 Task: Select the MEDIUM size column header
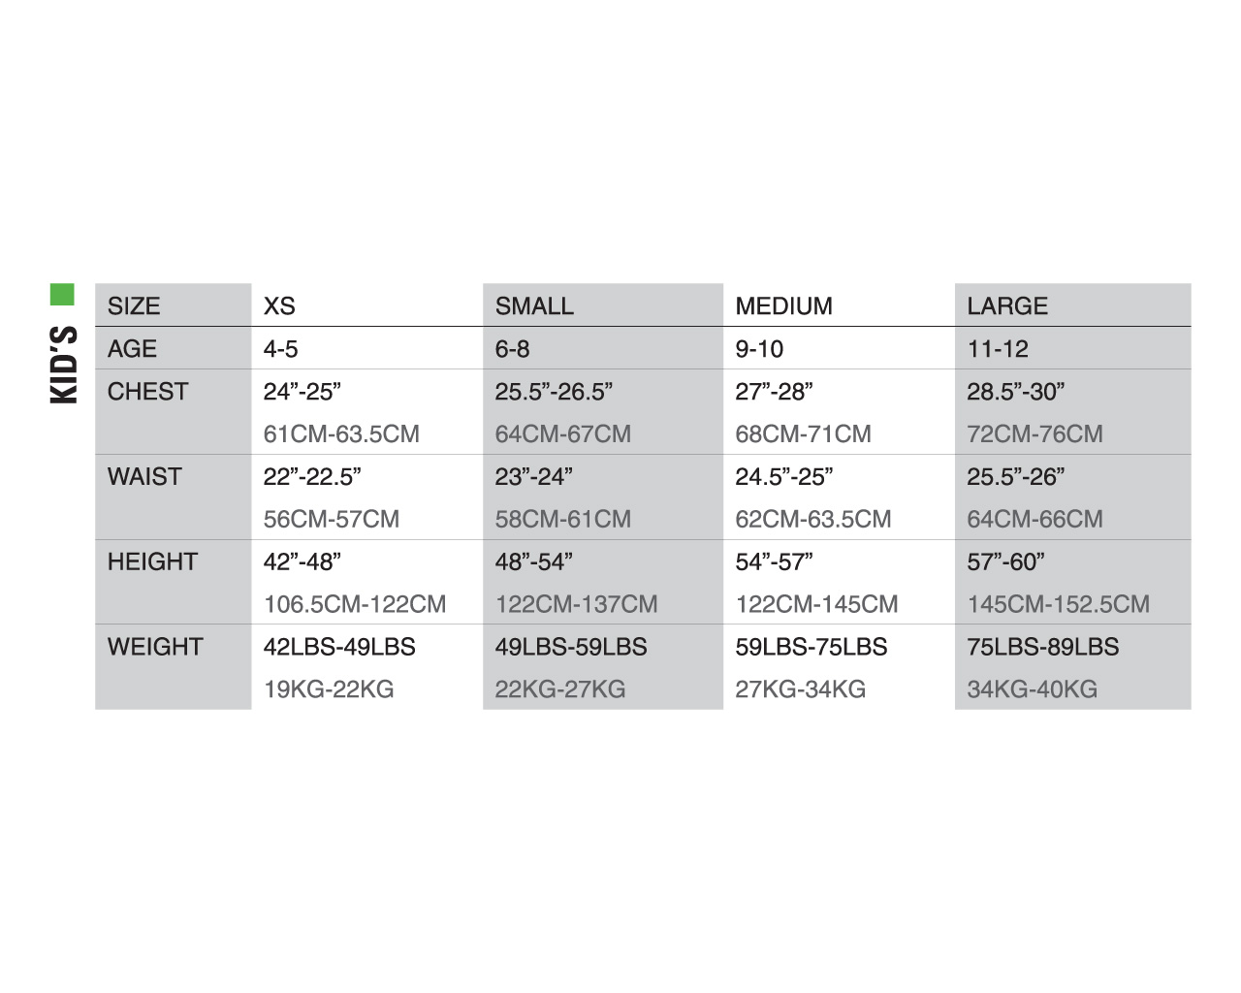click(x=783, y=305)
